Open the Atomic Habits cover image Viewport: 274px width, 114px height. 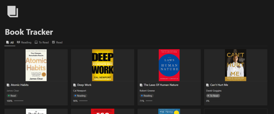(x=36, y=65)
